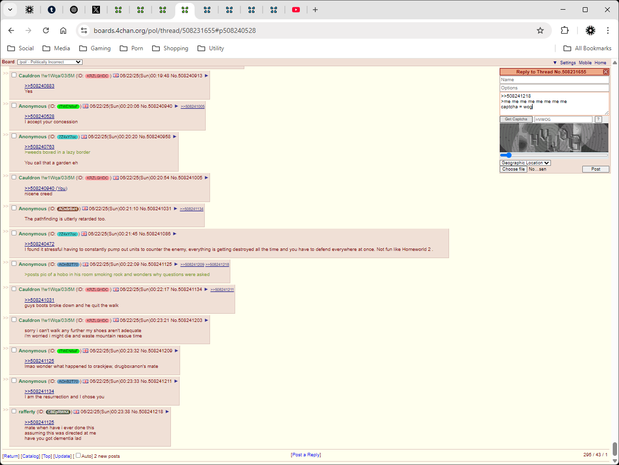Hide post No.508241218 with its side arrows

(6, 410)
